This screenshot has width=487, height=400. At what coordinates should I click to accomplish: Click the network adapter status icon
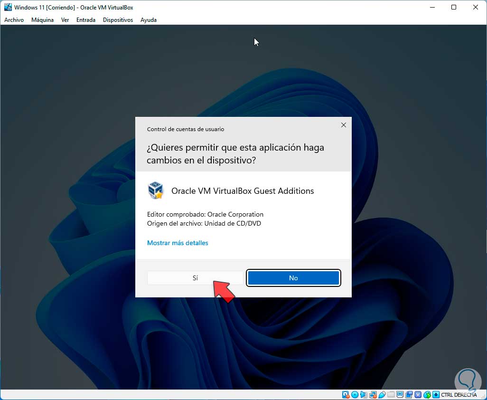[373, 395]
